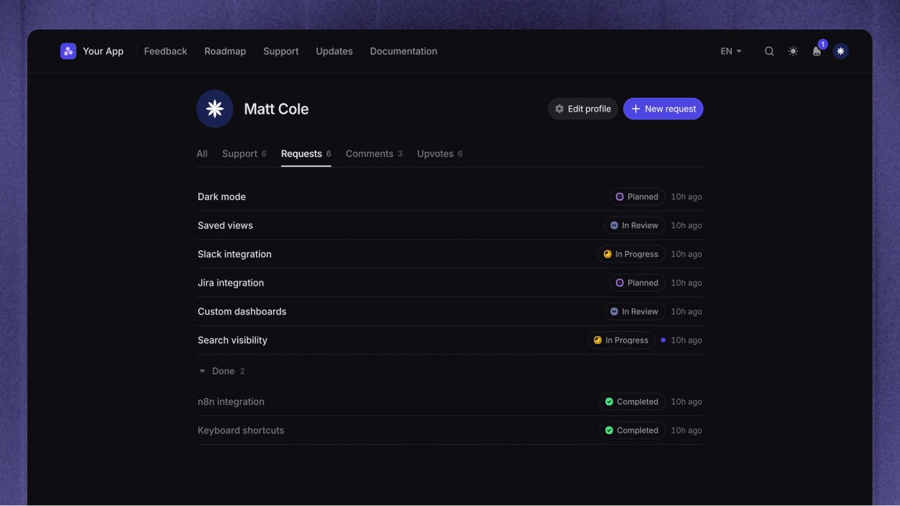
Task: Click the Your App brand name
Action: coord(103,51)
